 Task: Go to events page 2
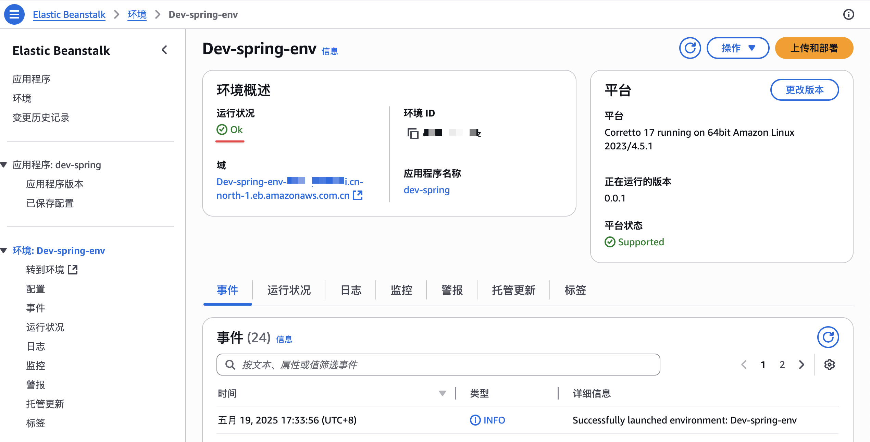pyautogui.click(x=782, y=365)
